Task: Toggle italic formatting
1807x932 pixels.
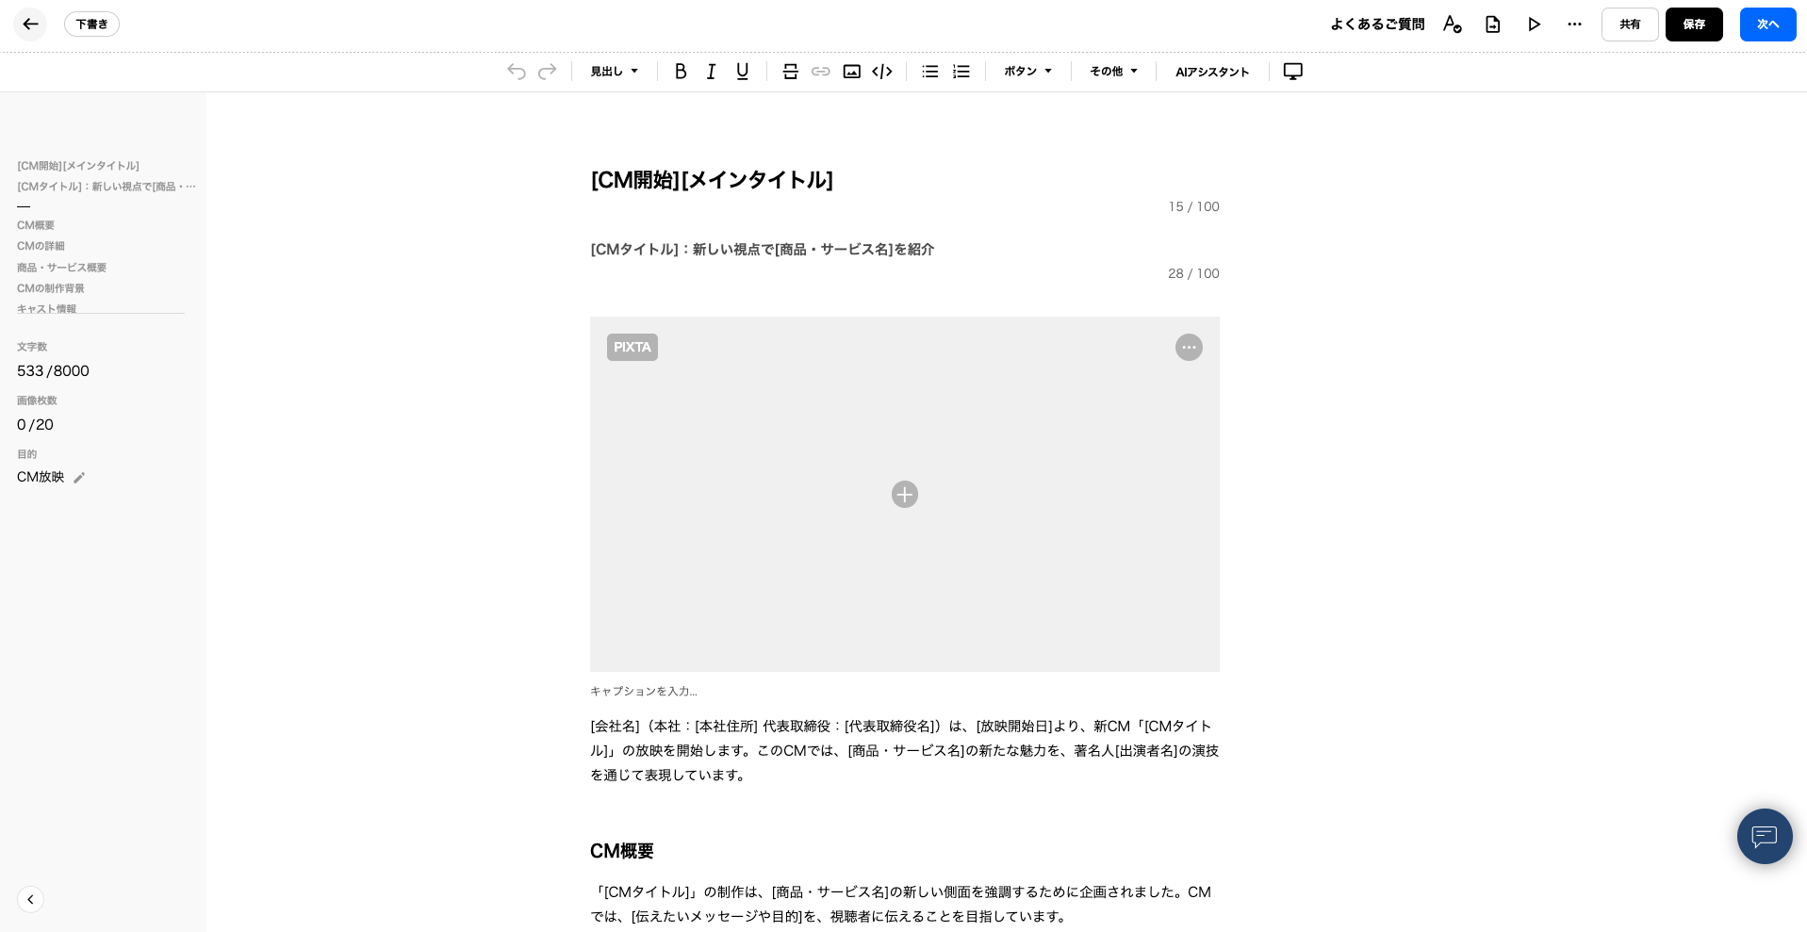Action: [712, 72]
